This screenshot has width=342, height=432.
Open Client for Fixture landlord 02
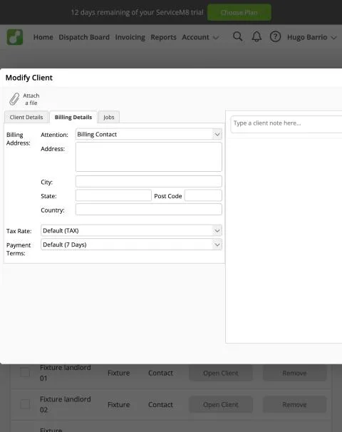[x=221, y=404]
